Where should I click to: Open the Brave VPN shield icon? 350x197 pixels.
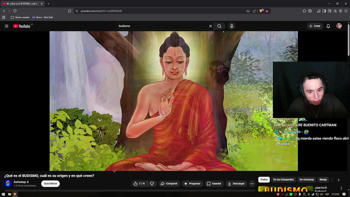click(340, 11)
